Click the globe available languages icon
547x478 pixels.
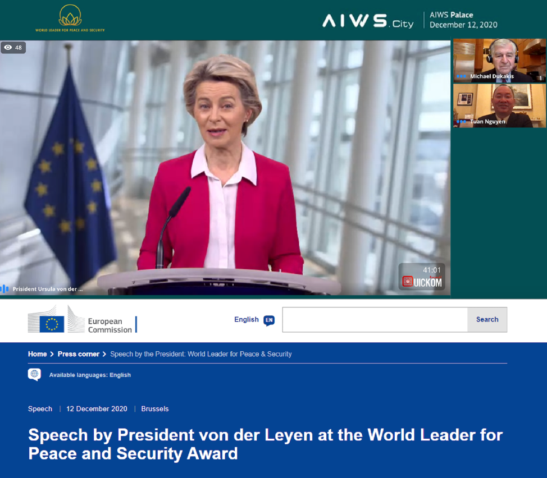pos(34,375)
